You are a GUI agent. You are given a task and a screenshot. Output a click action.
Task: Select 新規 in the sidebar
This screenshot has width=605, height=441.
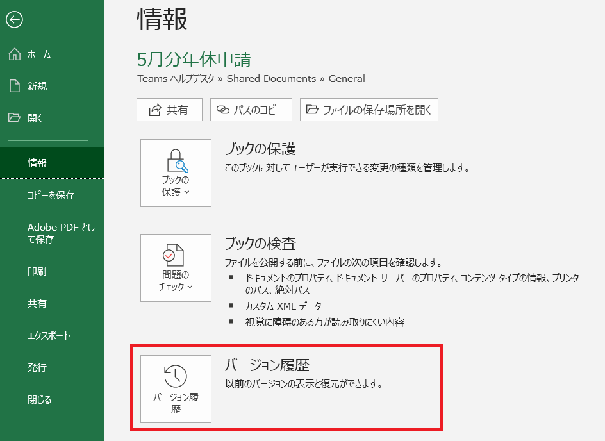pyautogui.click(x=52, y=86)
